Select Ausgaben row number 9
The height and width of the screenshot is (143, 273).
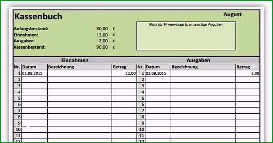141,123
